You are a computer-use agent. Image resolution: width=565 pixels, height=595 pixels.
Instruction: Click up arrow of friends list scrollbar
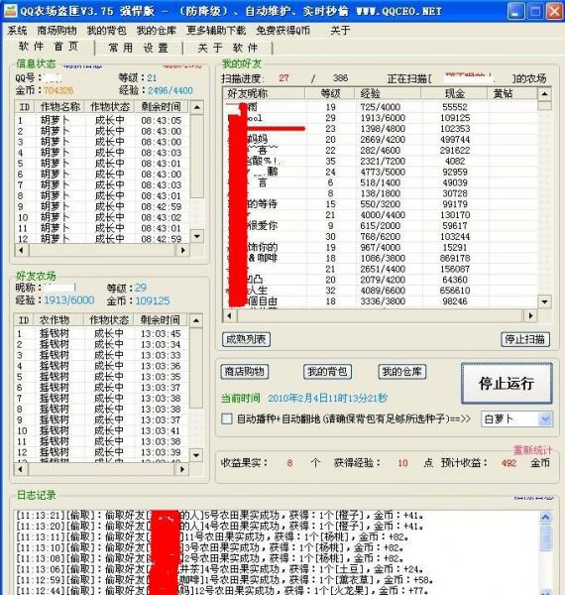(x=544, y=94)
